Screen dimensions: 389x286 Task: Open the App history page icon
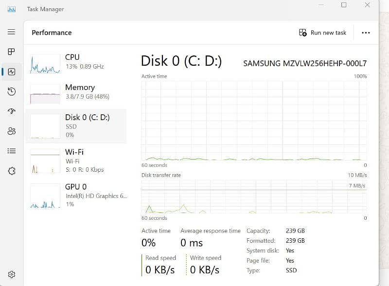coord(12,91)
